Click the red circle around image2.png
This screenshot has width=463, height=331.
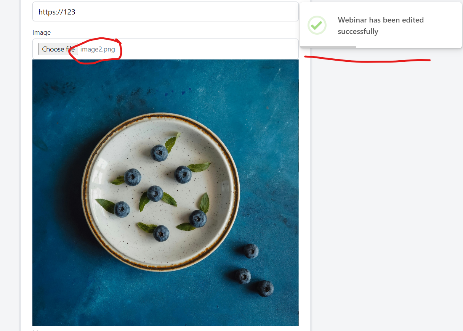(x=95, y=51)
